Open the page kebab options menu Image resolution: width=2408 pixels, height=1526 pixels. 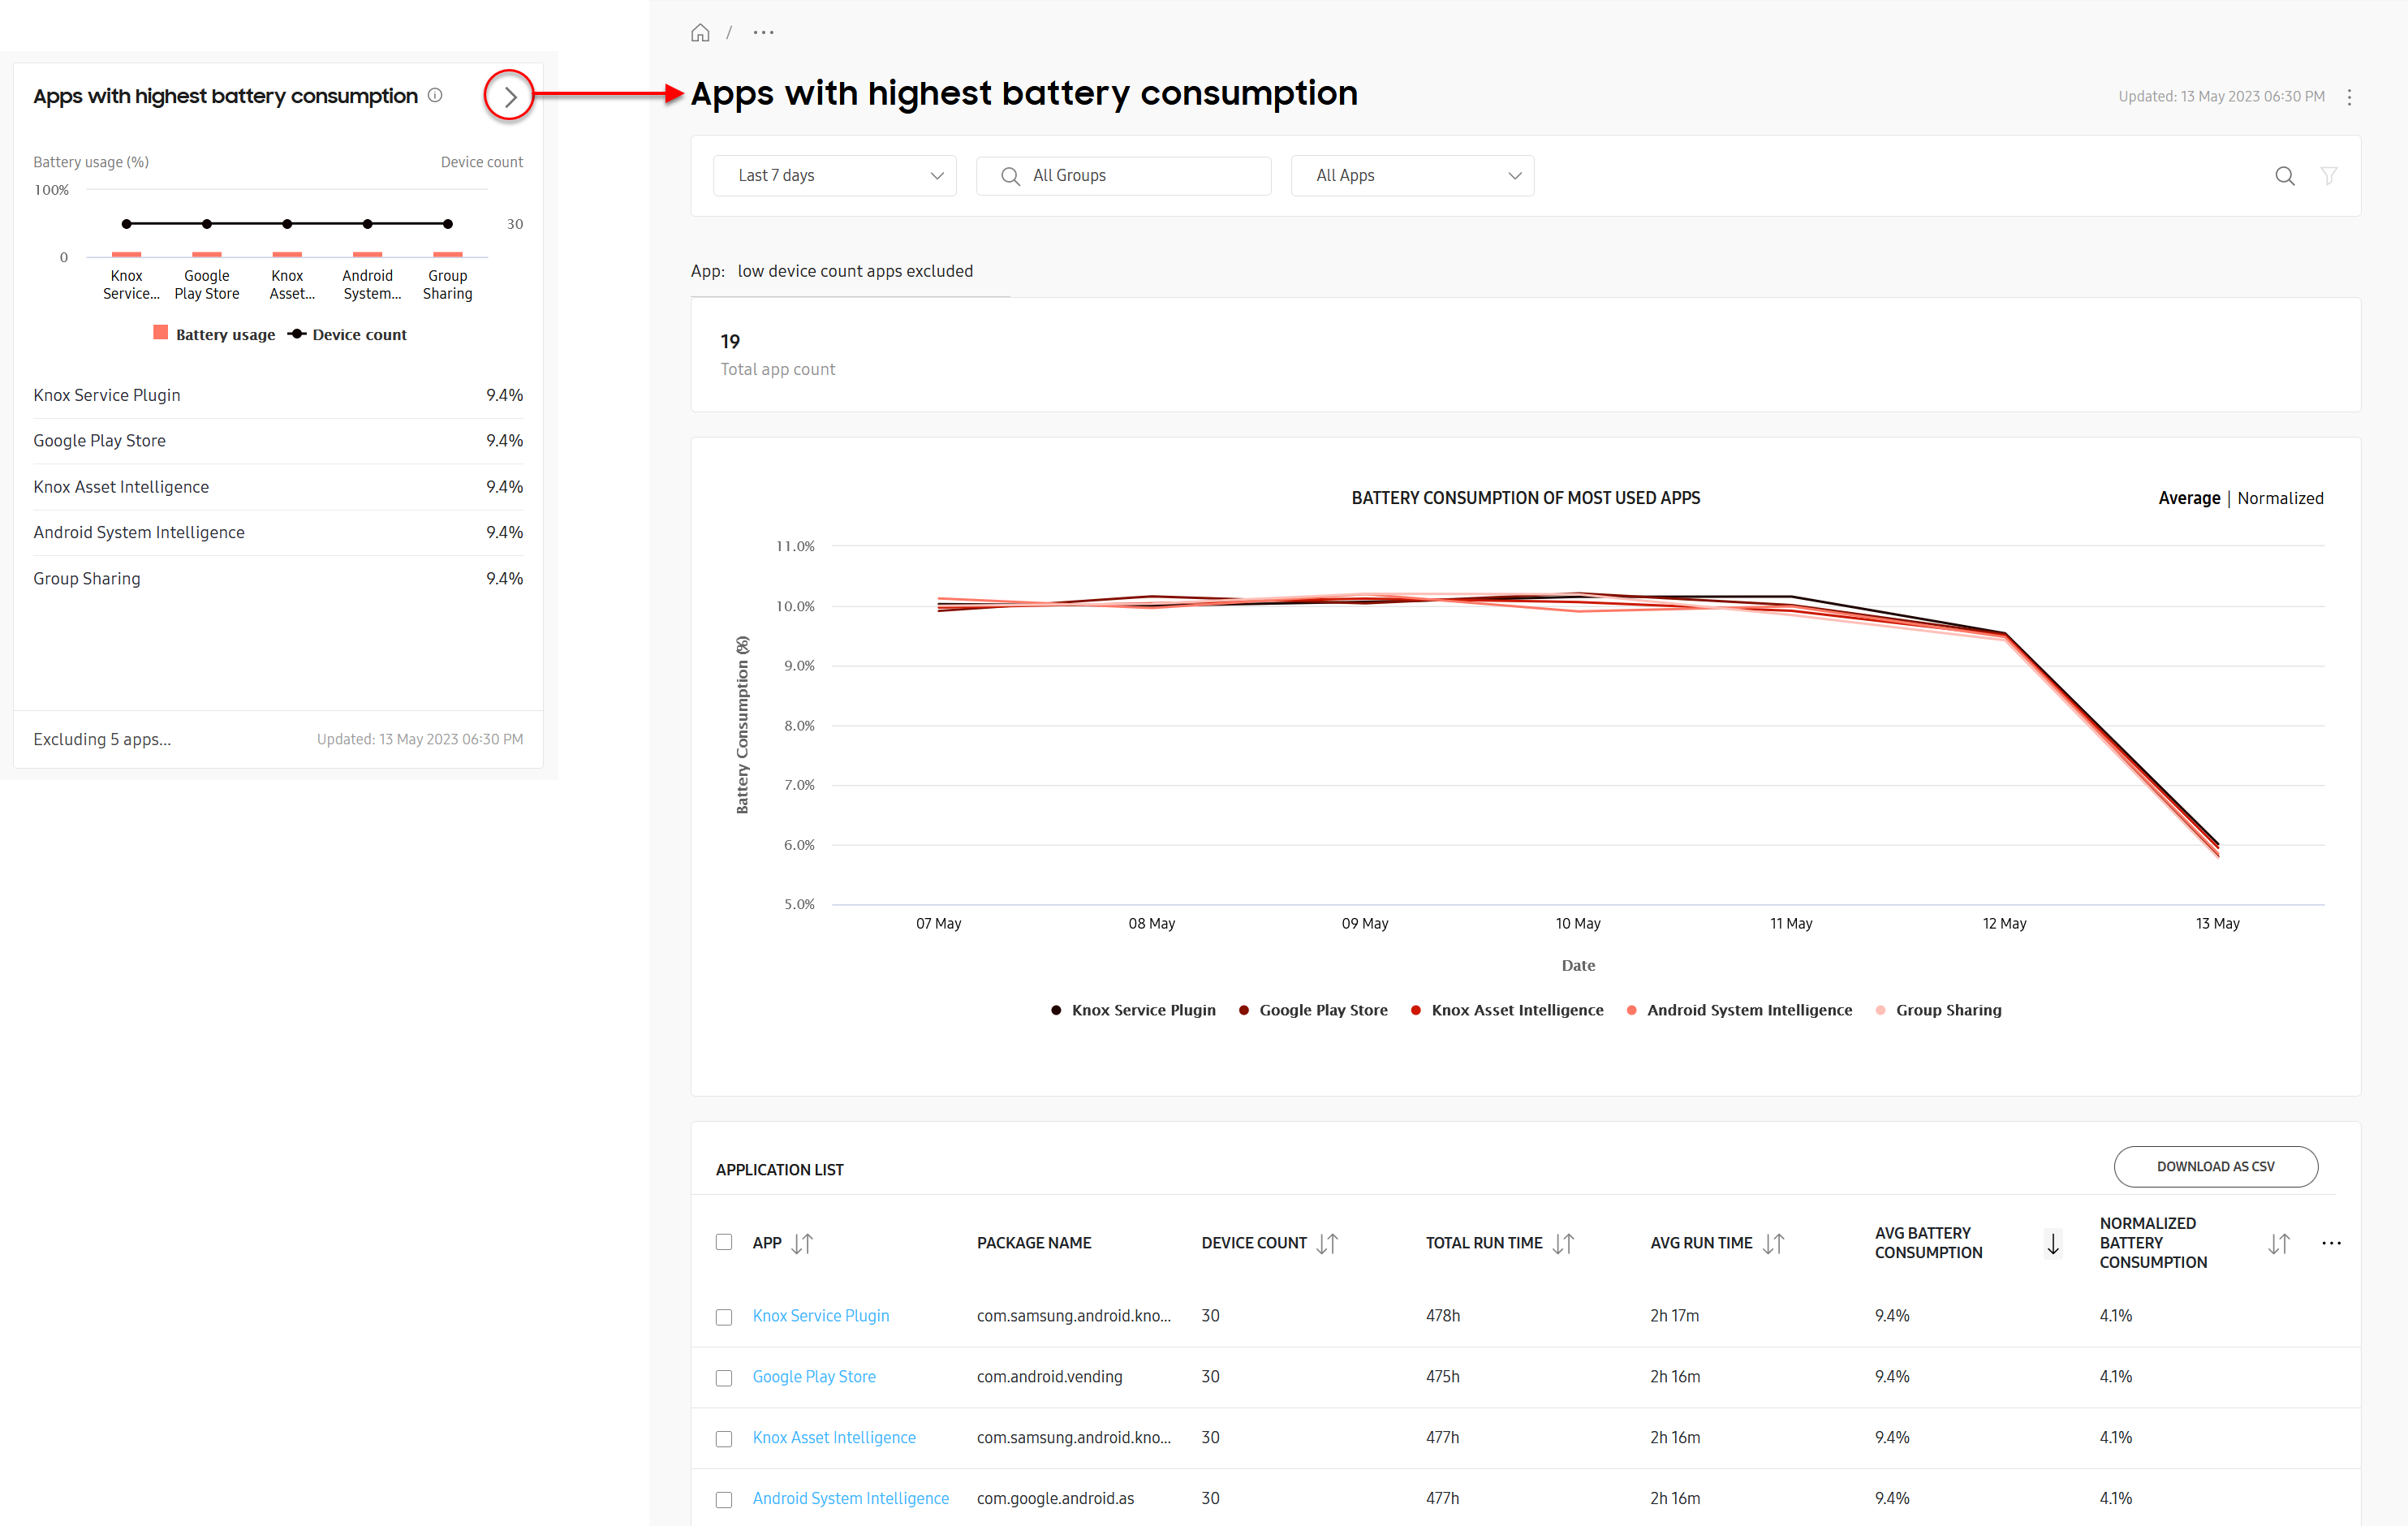[x=2349, y=97]
